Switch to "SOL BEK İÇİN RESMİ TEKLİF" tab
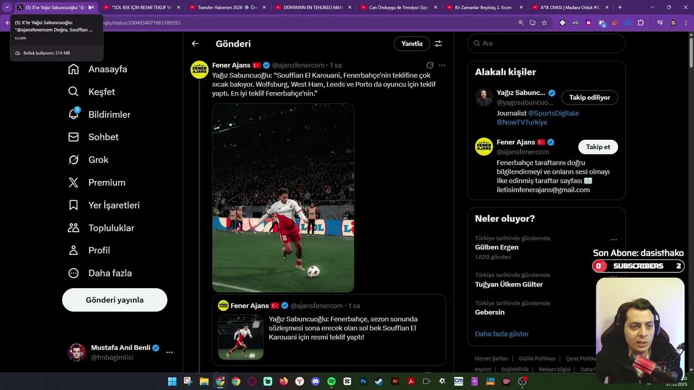 pos(142,8)
